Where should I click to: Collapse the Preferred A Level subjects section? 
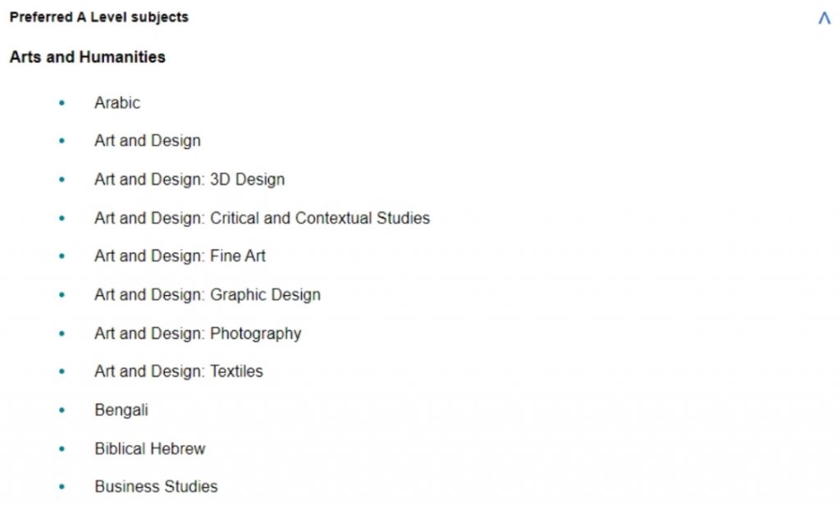point(824,17)
